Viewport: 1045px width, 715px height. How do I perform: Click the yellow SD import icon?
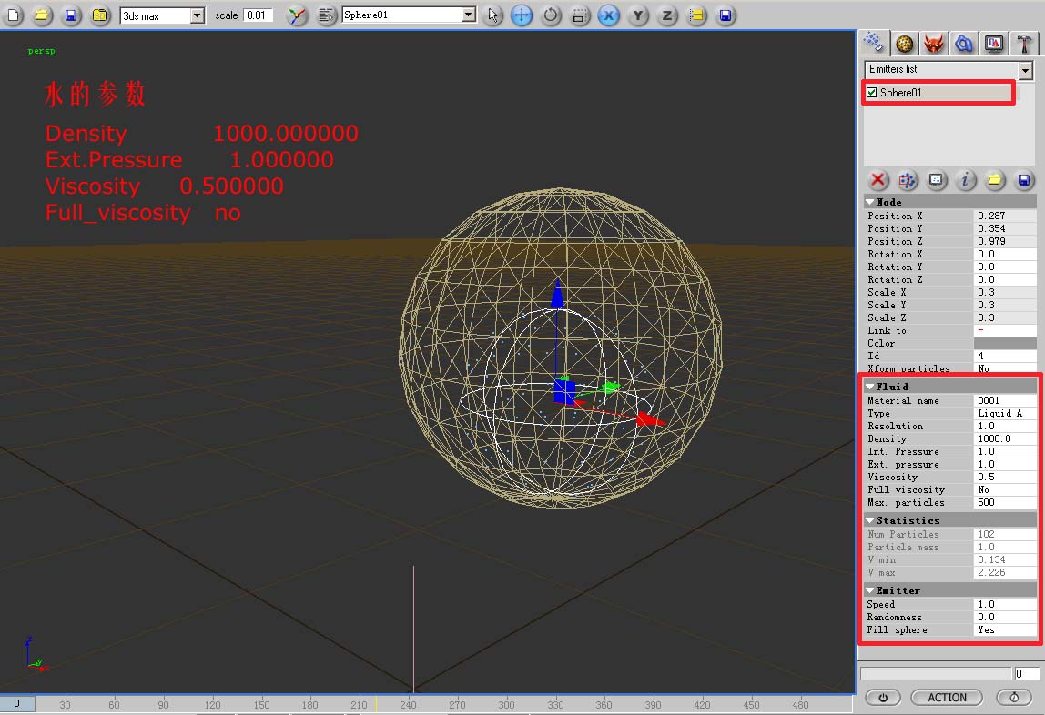(x=100, y=15)
